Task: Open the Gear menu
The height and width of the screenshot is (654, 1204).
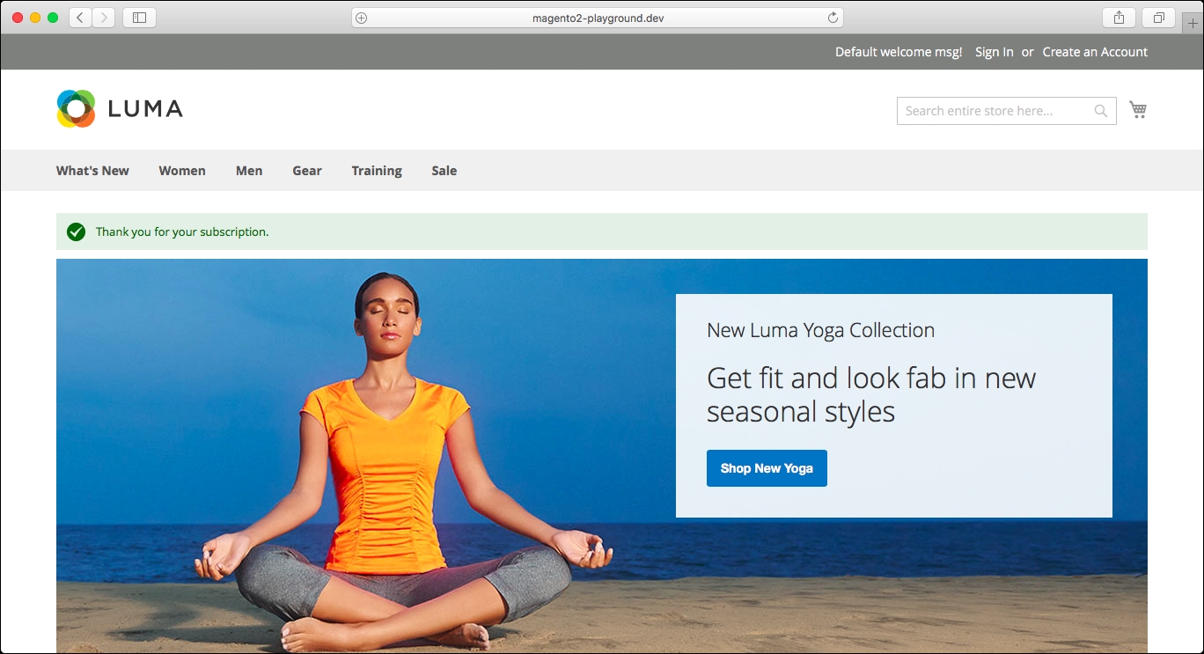Action: pos(307,171)
